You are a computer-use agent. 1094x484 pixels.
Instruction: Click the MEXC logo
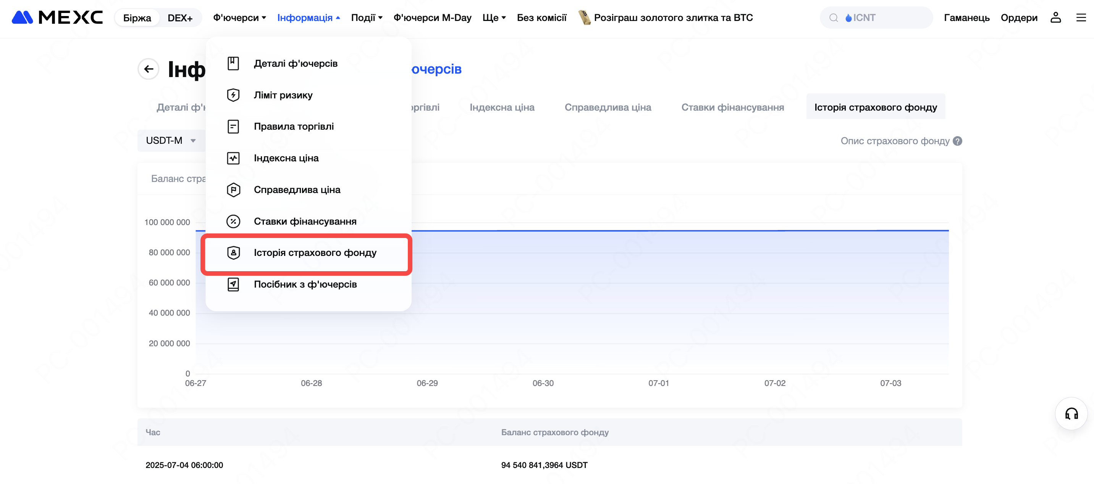coord(57,18)
